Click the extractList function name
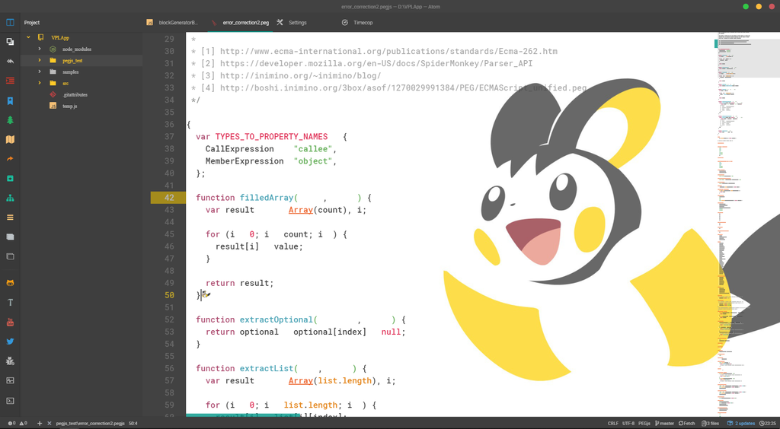This screenshot has height=429, width=780. tap(266, 368)
